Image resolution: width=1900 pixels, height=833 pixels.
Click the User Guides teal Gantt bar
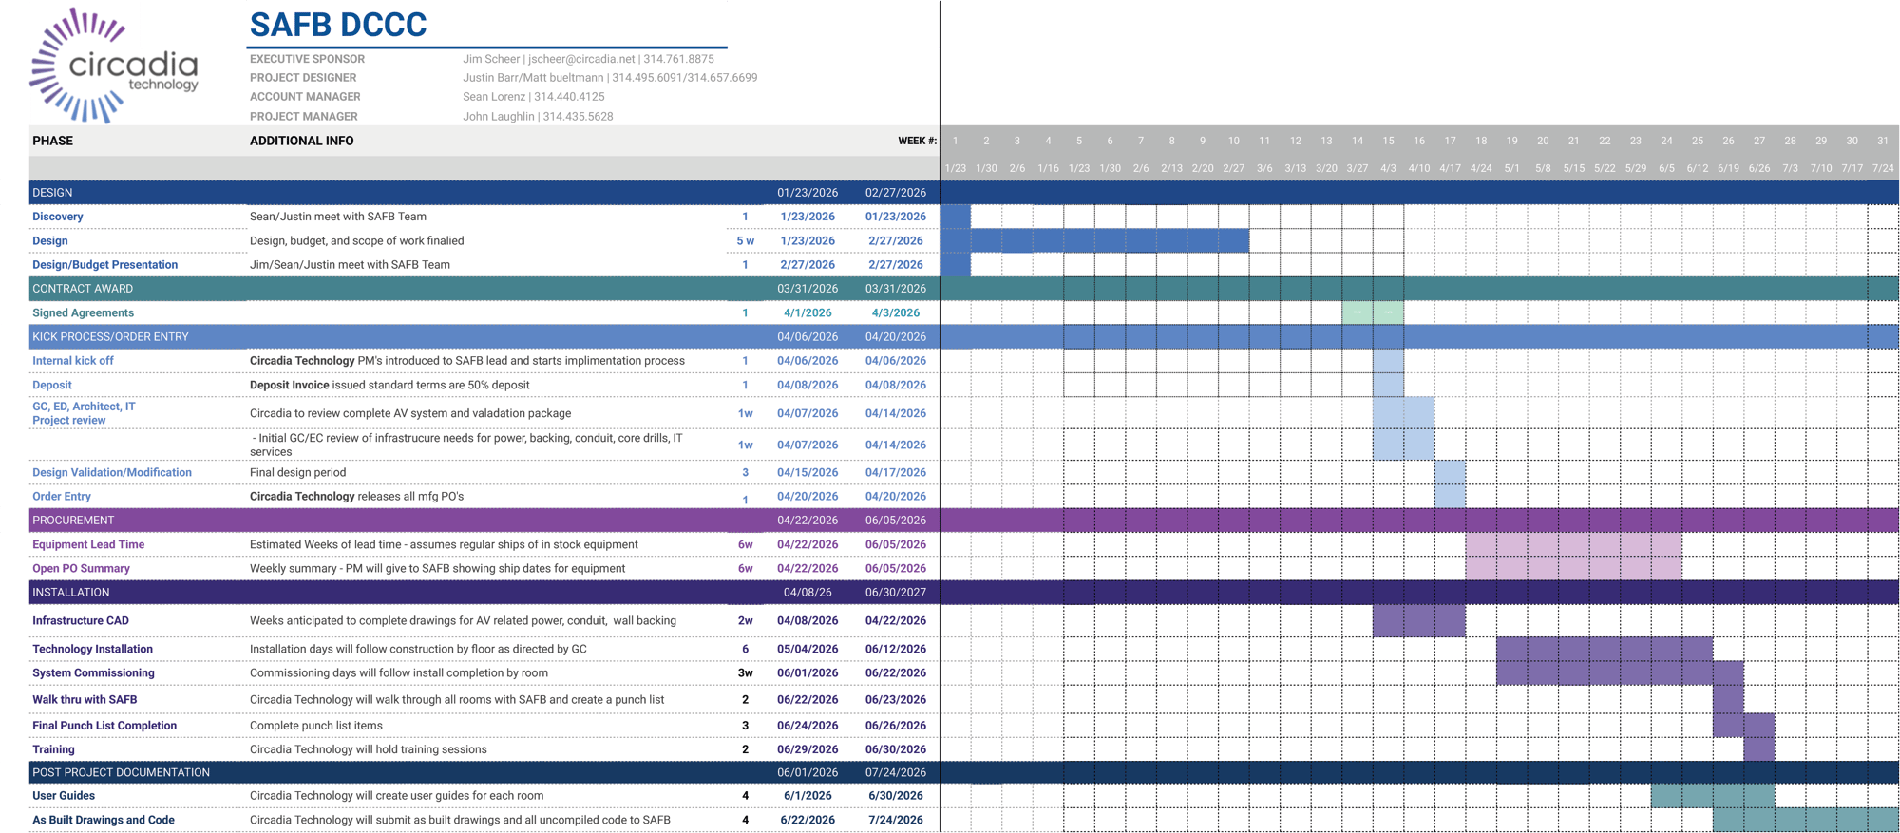tap(1713, 796)
